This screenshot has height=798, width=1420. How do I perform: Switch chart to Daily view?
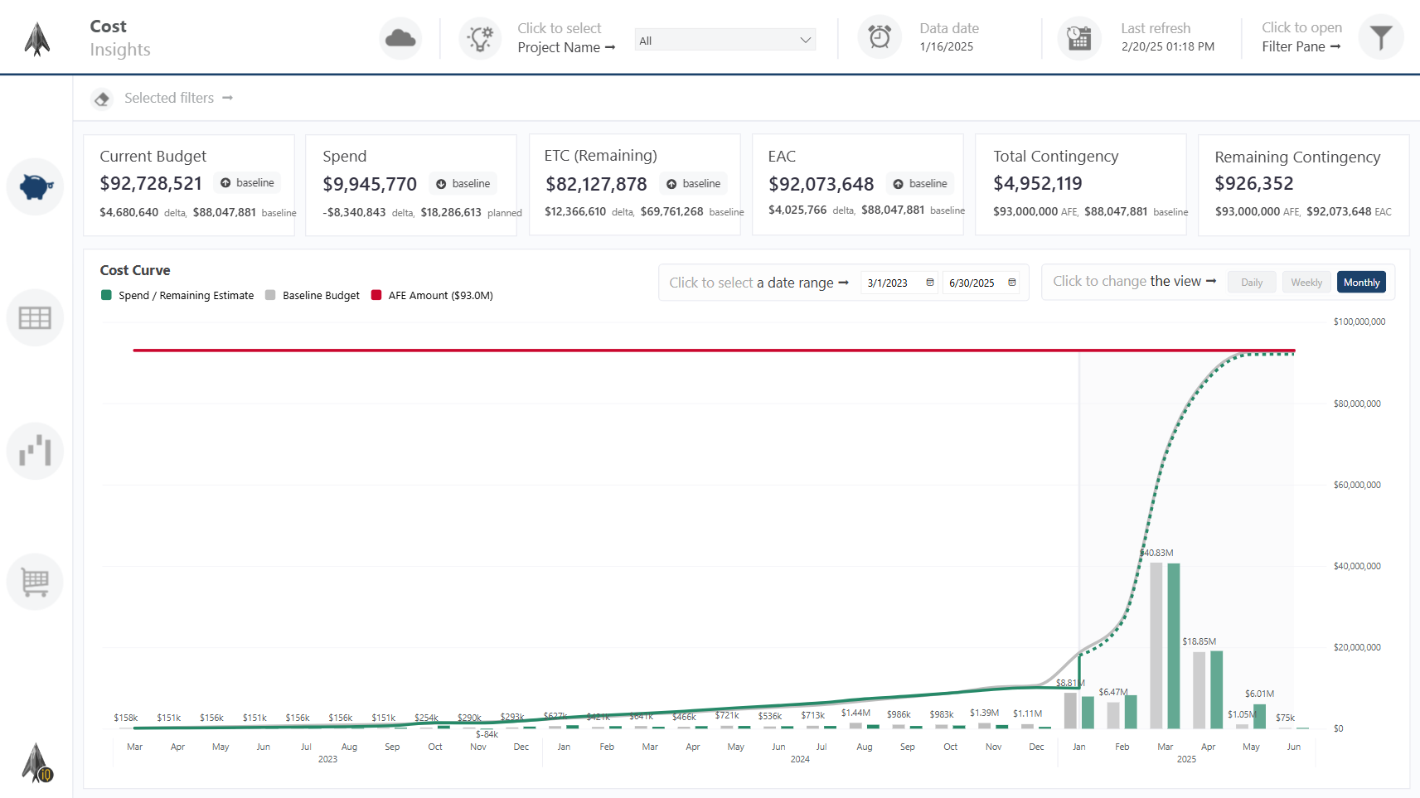(1252, 282)
